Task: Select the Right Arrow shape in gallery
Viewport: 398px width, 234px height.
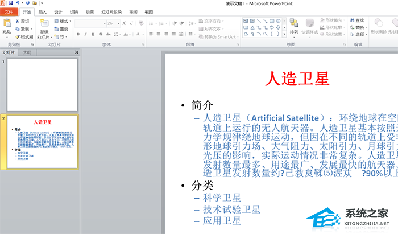Action: [x=272, y=27]
